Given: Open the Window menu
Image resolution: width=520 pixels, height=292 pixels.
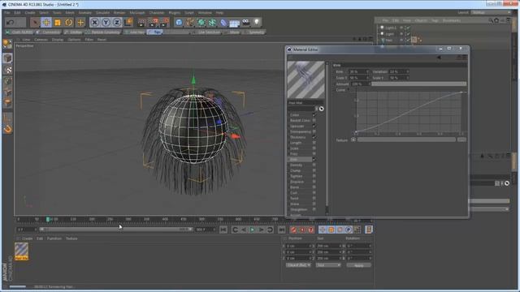Looking at the screenshot, I should [205, 13].
